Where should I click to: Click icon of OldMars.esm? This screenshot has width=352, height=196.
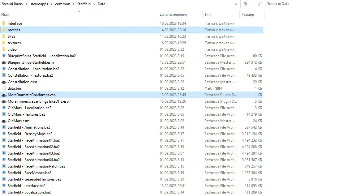click(x=4, y=121)
